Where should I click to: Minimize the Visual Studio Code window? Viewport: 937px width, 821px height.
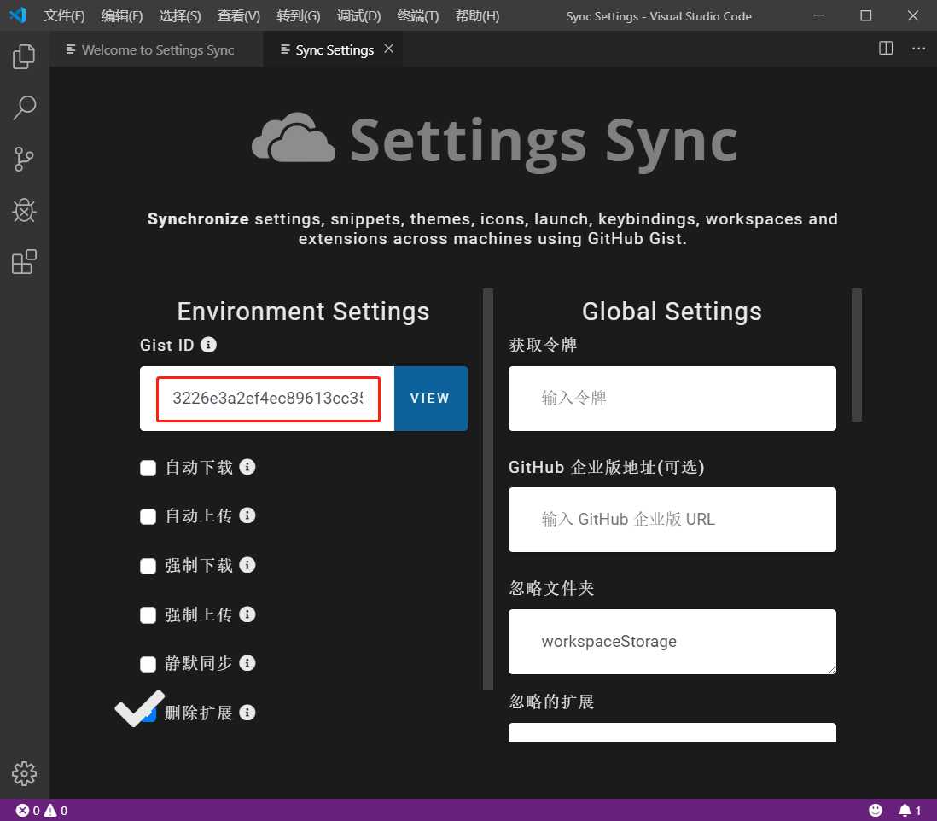coord(818,15)
